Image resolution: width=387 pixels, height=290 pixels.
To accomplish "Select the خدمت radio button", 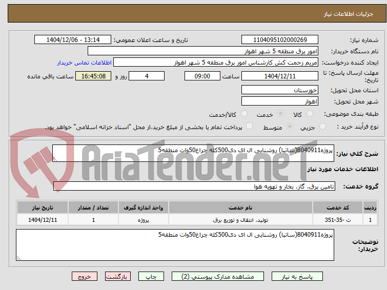I will coord(280,114).
